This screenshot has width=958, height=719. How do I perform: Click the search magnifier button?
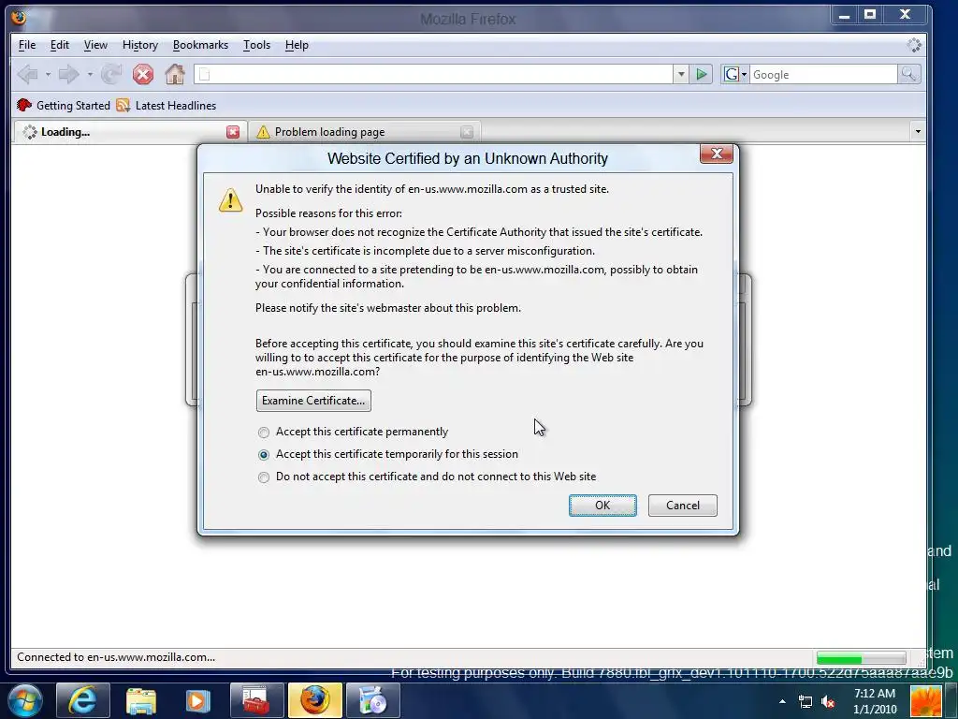909,75
